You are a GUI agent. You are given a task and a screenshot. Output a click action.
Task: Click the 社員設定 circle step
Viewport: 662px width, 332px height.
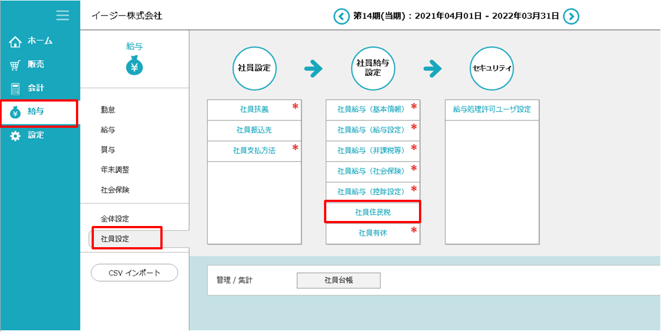254,69
